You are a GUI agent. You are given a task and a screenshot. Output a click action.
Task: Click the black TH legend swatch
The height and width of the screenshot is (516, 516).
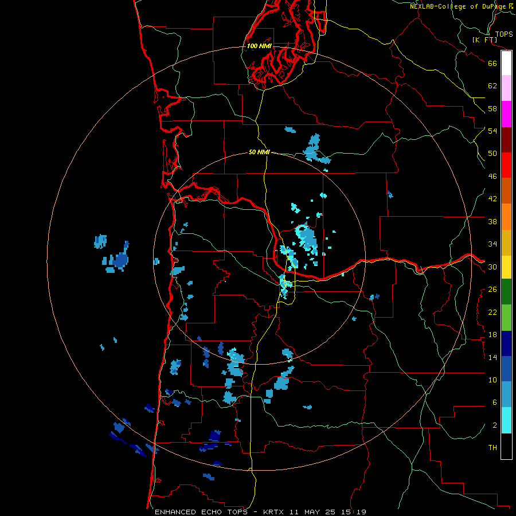(x=506, y=446)
